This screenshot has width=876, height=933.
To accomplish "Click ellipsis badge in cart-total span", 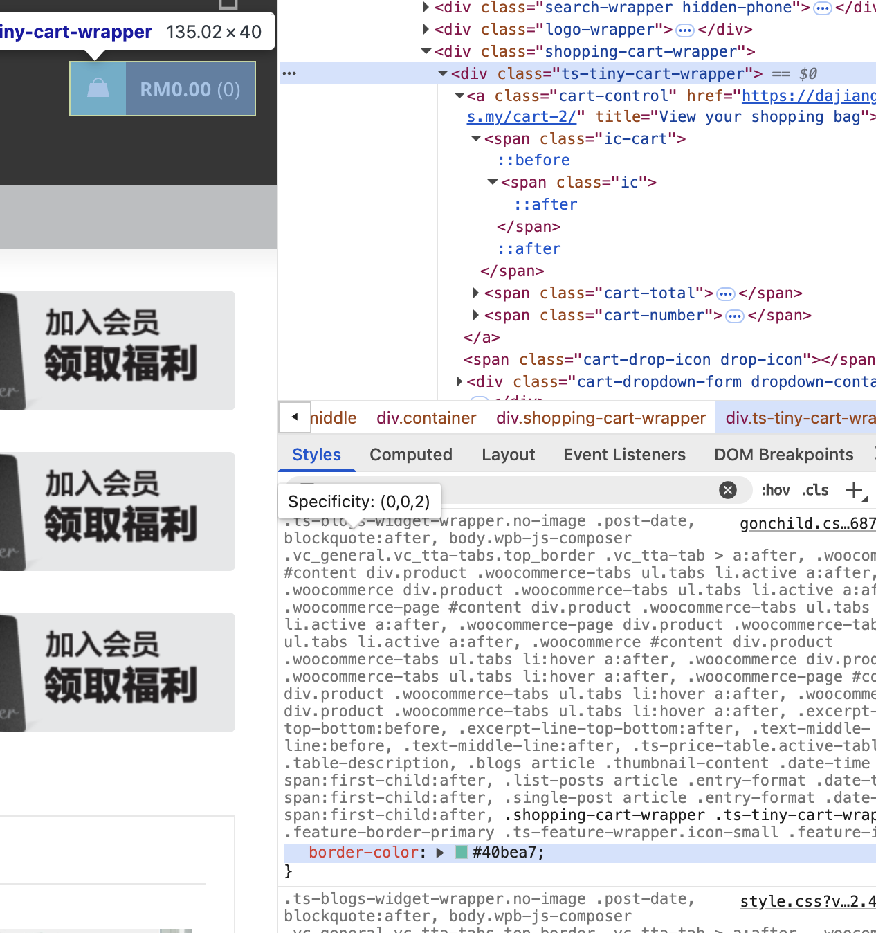I will (725, 293).
